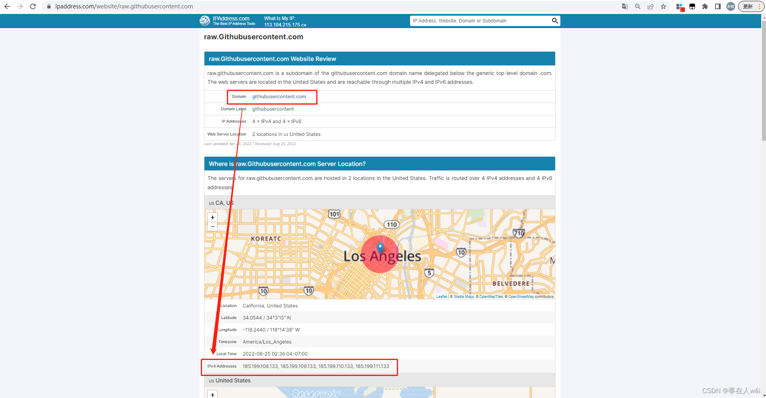Open the OpenStreetMap attribution link
The height and width of the screenshot is (398, 766).
521,297
